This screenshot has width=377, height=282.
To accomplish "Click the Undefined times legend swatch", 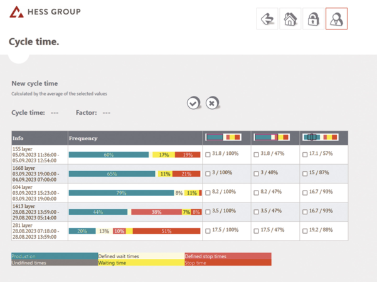I will coord(55,263).
